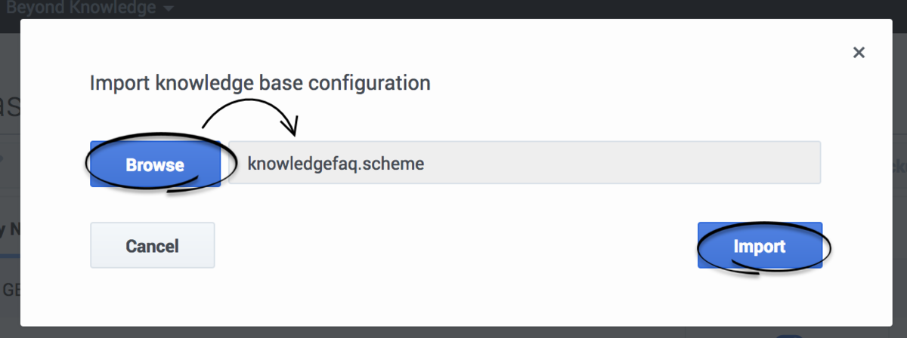Close the import dialog with the X
Image resolution: width=907 pixels, height=338 pixels.
858,52
